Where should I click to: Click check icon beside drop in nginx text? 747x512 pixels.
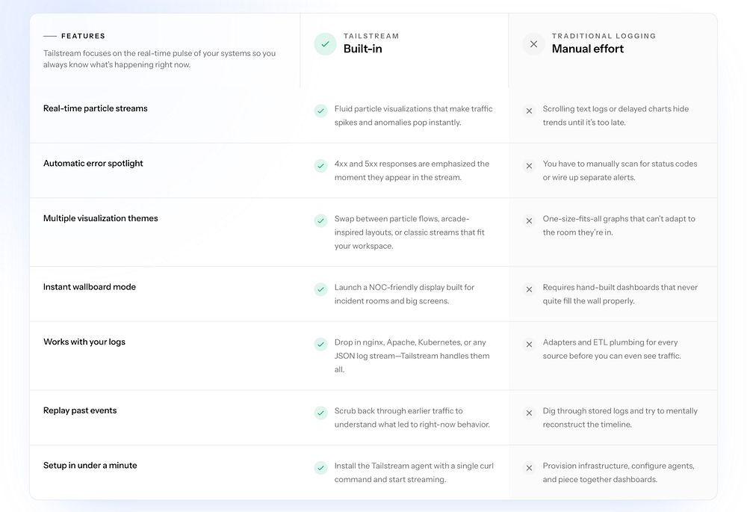pyautogui.click(x=320, y=345)
